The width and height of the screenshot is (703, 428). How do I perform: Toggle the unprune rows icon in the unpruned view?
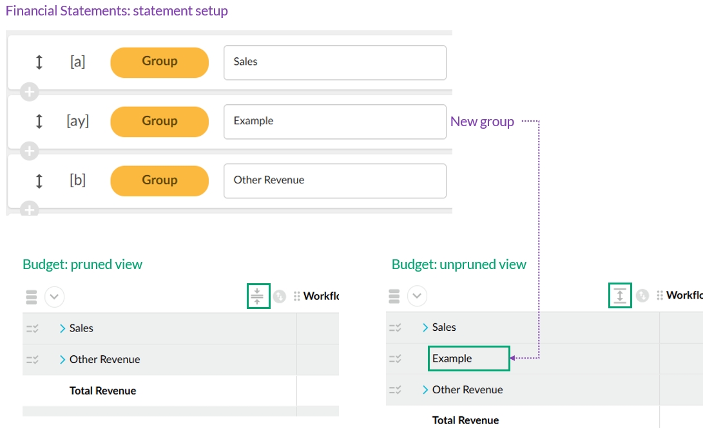tap(620, 295)
